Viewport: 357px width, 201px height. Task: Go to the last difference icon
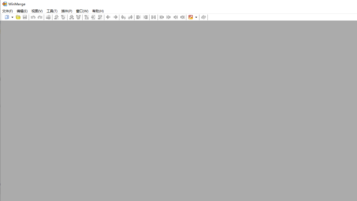coord(100,17)
